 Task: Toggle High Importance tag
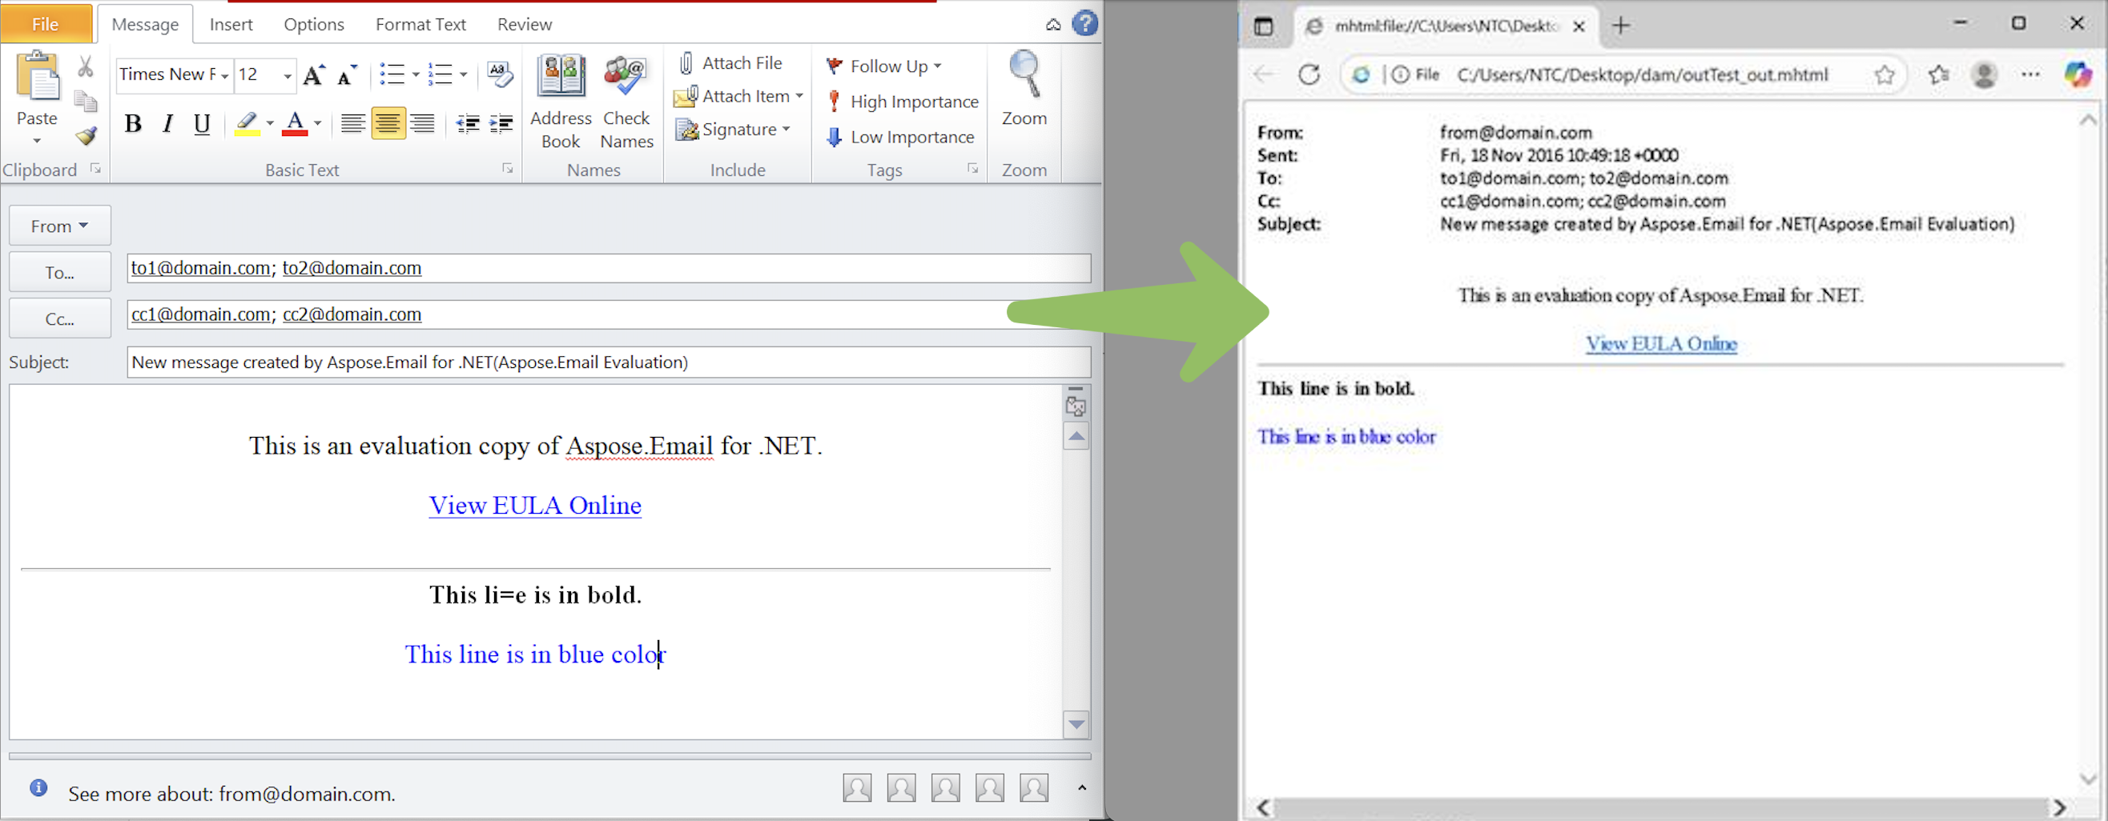tap(903, 102)
